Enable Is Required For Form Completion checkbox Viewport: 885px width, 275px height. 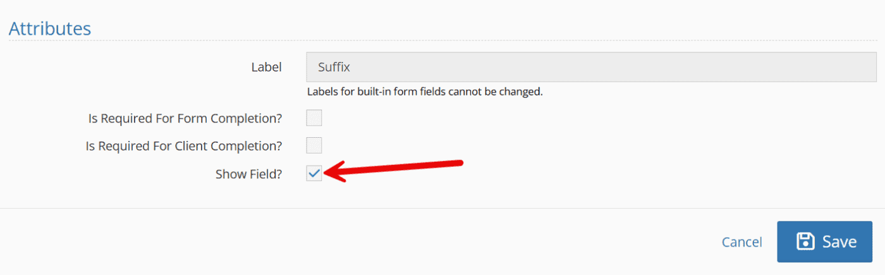pos(314,118)
